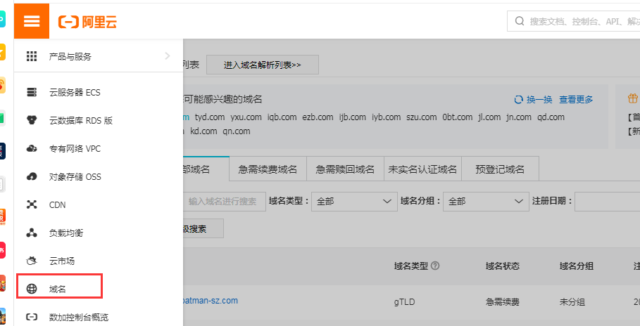The width and height of the screenshot is (640, 326).
Task: Open CDN service in sidebar
Action: click(57, 204)
